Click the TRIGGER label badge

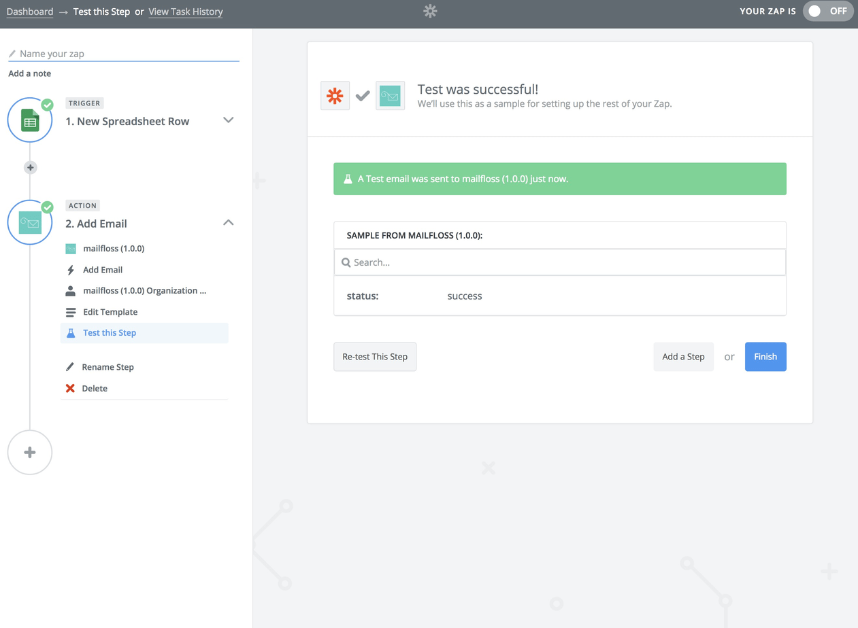(x=84, y=103)
